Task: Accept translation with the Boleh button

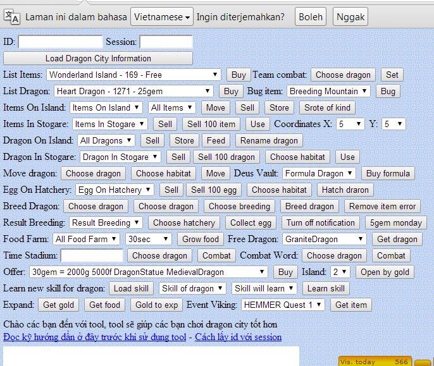Action: pyautogui.click(x=311, y=17)
